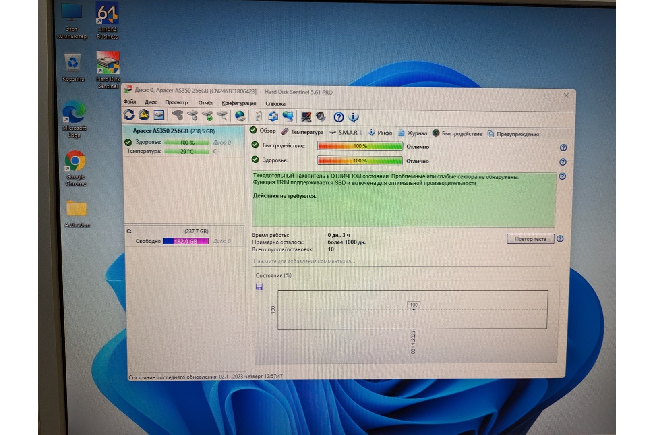Screen dimensions: 654x435
Task: Click the globe-over-disk toolbar icon
Action: coord(240,116)
